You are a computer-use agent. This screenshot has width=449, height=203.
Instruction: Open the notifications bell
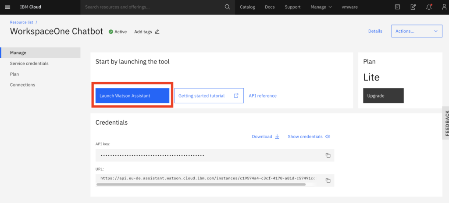point(429,7)
